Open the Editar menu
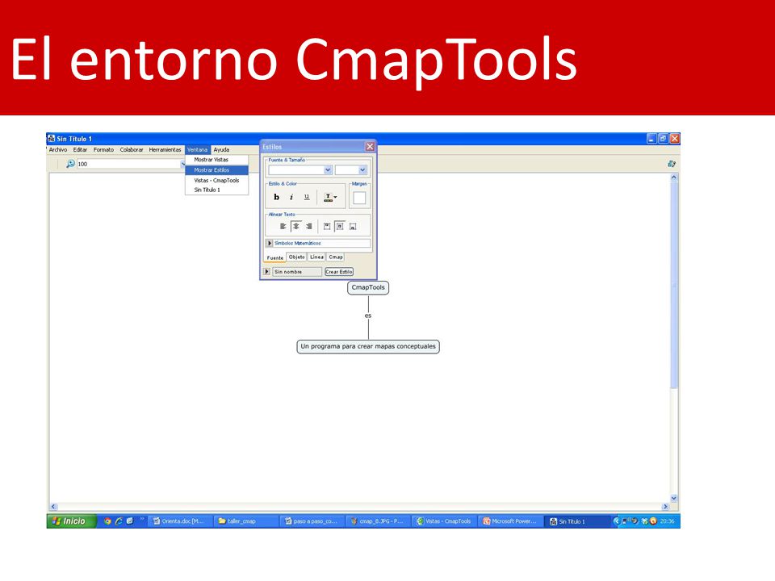Image resolution: width=775 pixels, height=581 pixels. pyautogui.click(x=80, y=150)
